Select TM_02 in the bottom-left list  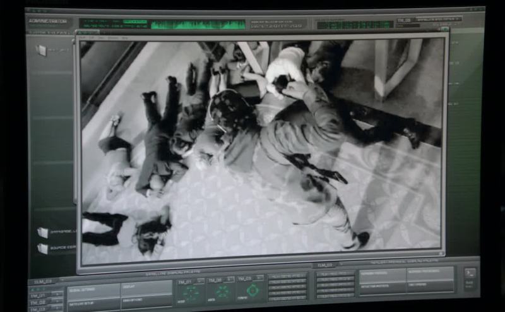point(39,303)
